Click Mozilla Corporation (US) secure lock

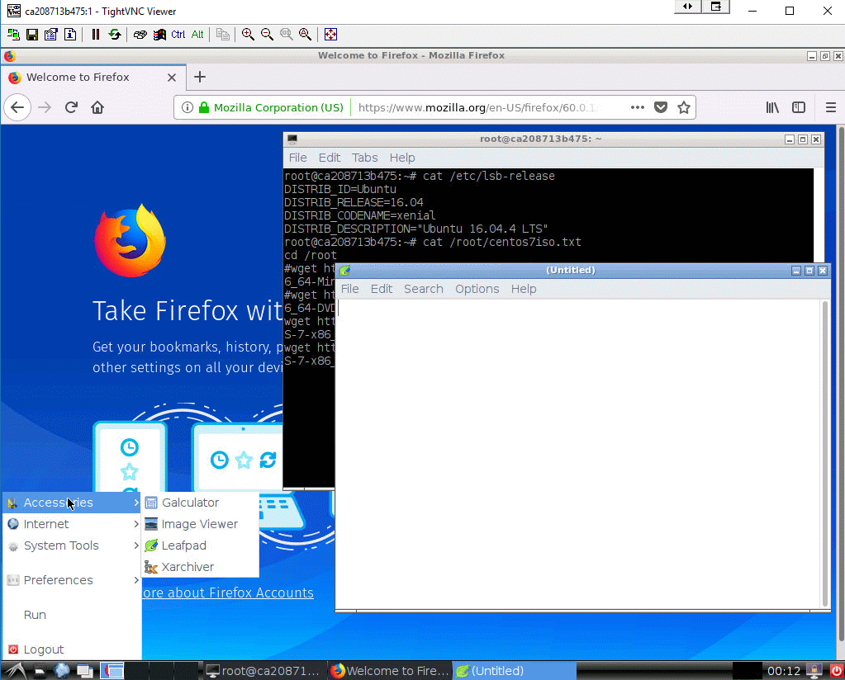(204, 107)
